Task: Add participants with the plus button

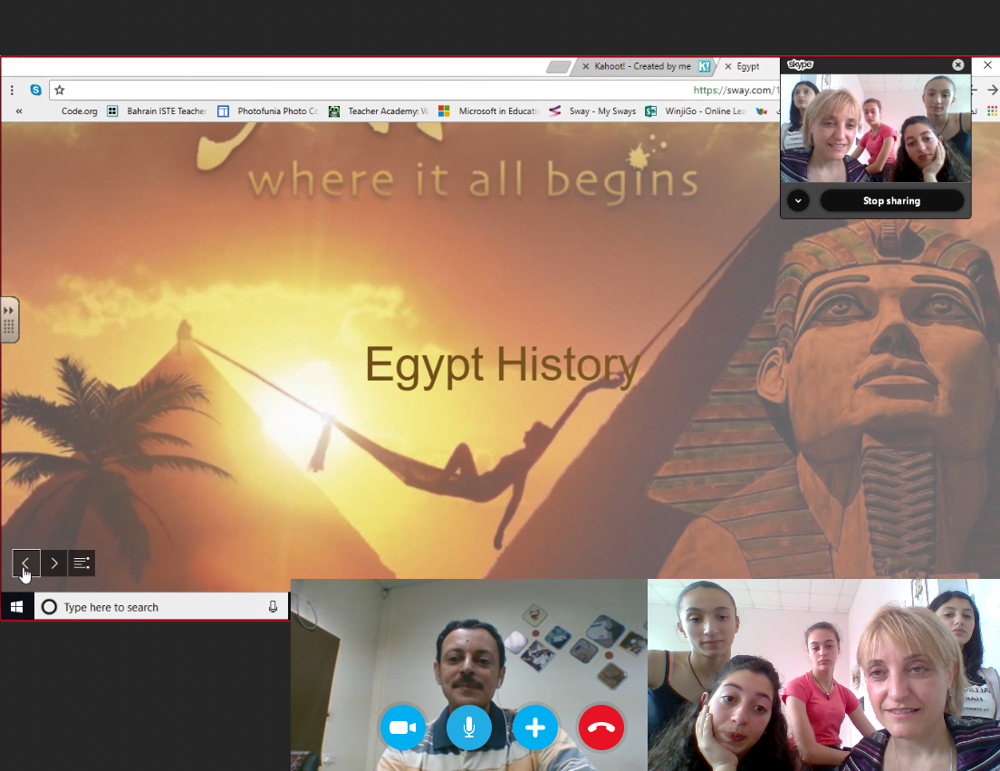Action: tap(535, 728)
